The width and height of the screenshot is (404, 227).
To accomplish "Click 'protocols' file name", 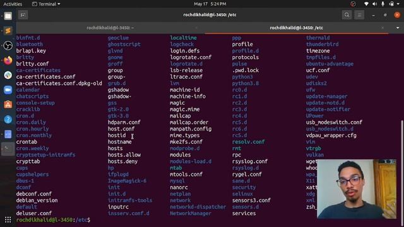I will click(246, 57).
